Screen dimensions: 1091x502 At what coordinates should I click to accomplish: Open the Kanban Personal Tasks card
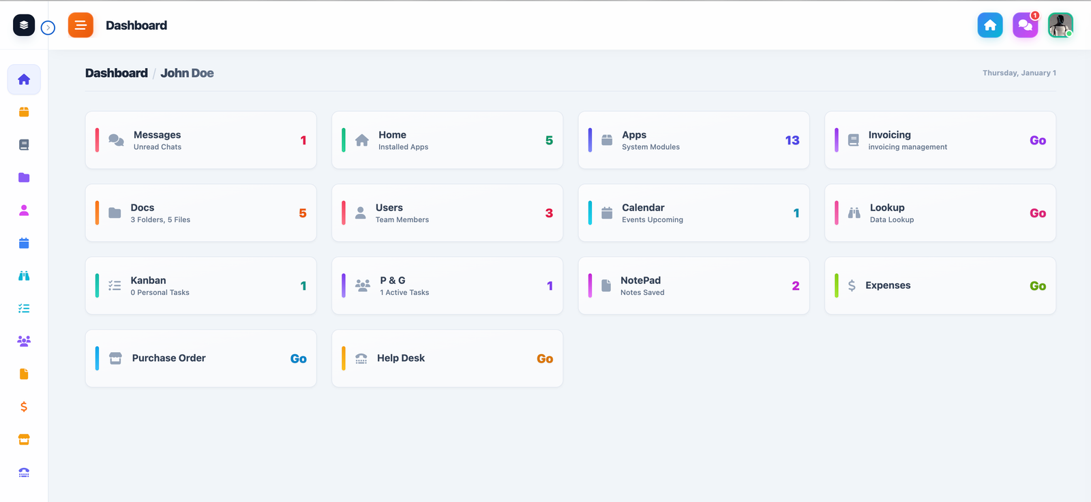201,286
